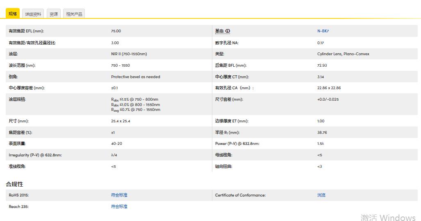Click the 3.00 f-number value
The width and height of the screenshot is (421, 221).
(115, 43)
